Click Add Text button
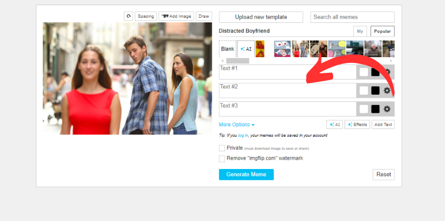 (383, 125)
